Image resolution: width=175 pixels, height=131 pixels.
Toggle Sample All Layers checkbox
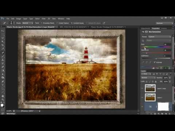click(x=87, y=23)
